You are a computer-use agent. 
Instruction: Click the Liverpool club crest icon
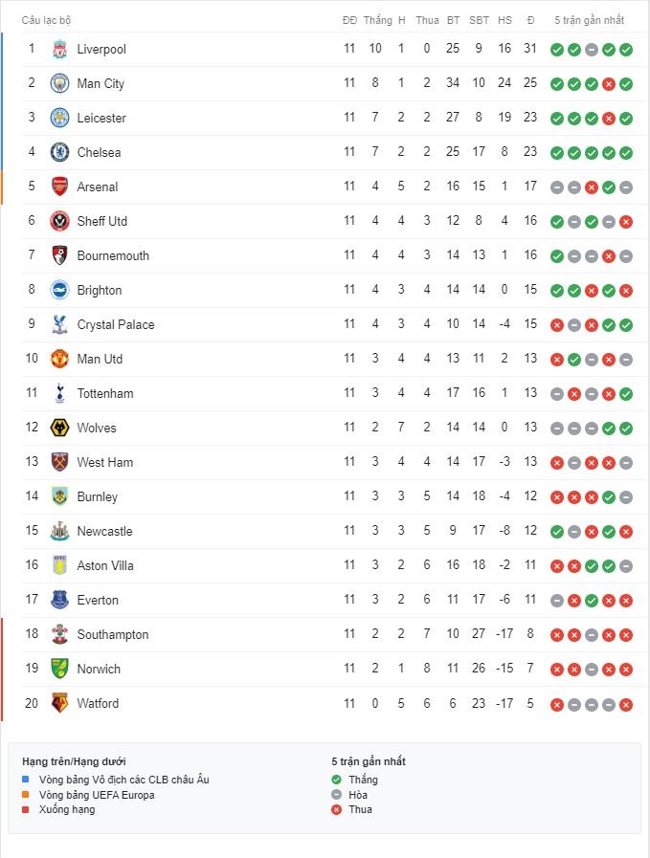pyautogui.click(x=59, y=49)
